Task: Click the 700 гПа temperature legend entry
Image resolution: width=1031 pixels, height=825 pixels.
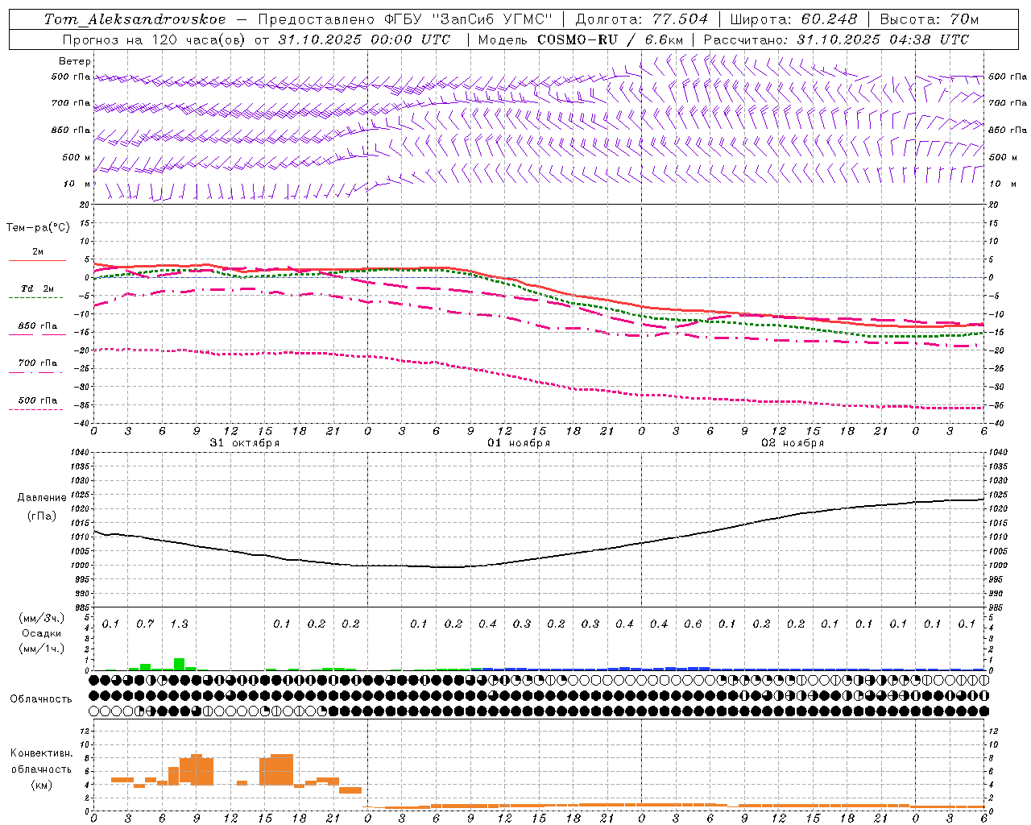Action: point(38,363)
